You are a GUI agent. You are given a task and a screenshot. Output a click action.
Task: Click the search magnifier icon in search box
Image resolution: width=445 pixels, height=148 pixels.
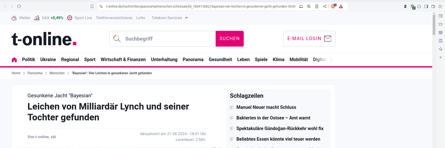[x=117, y=39]
